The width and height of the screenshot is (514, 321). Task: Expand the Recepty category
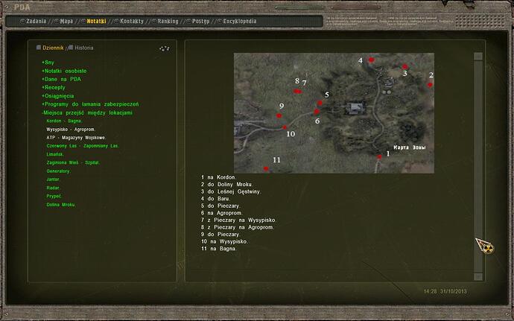[54, 88]
